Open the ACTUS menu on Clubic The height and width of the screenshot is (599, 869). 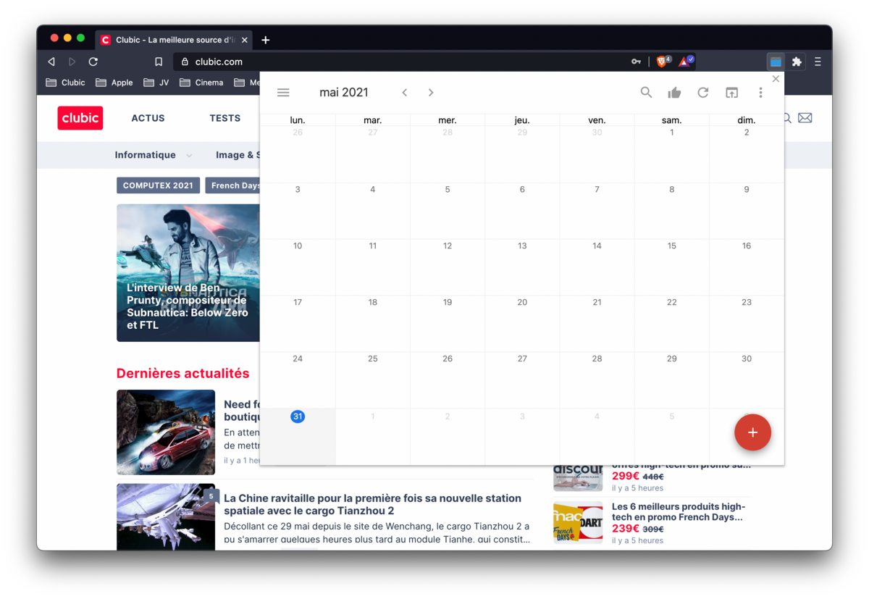pyautogui.click(x=148, y=118)
